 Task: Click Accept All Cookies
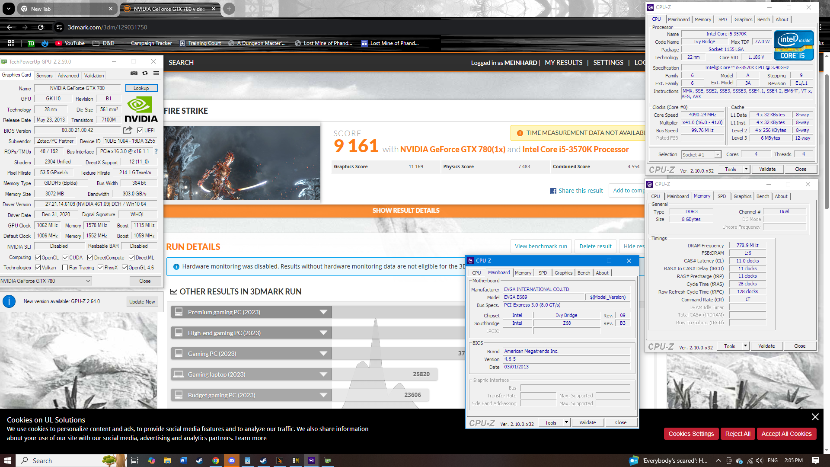pyautogui.click(x=786, y=434)
